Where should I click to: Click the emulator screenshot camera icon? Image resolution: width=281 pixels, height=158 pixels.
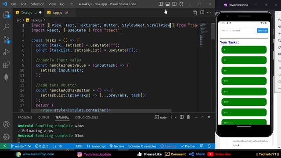[x=279, y=54]
